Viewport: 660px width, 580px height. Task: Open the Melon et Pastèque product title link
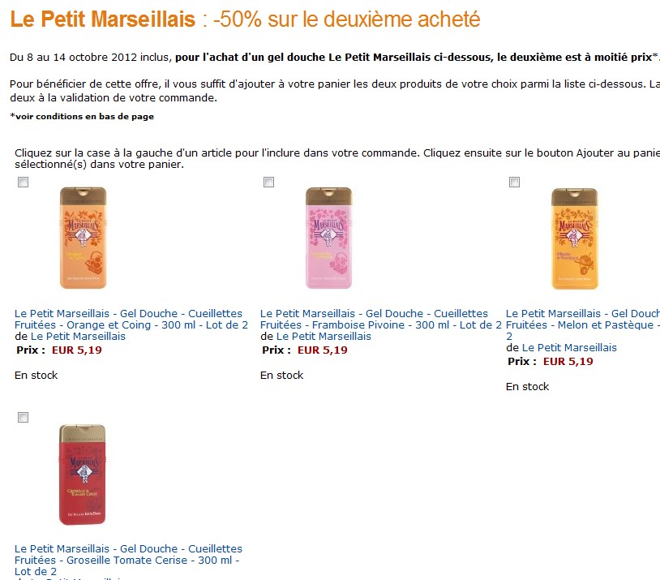tap(583, 324)
